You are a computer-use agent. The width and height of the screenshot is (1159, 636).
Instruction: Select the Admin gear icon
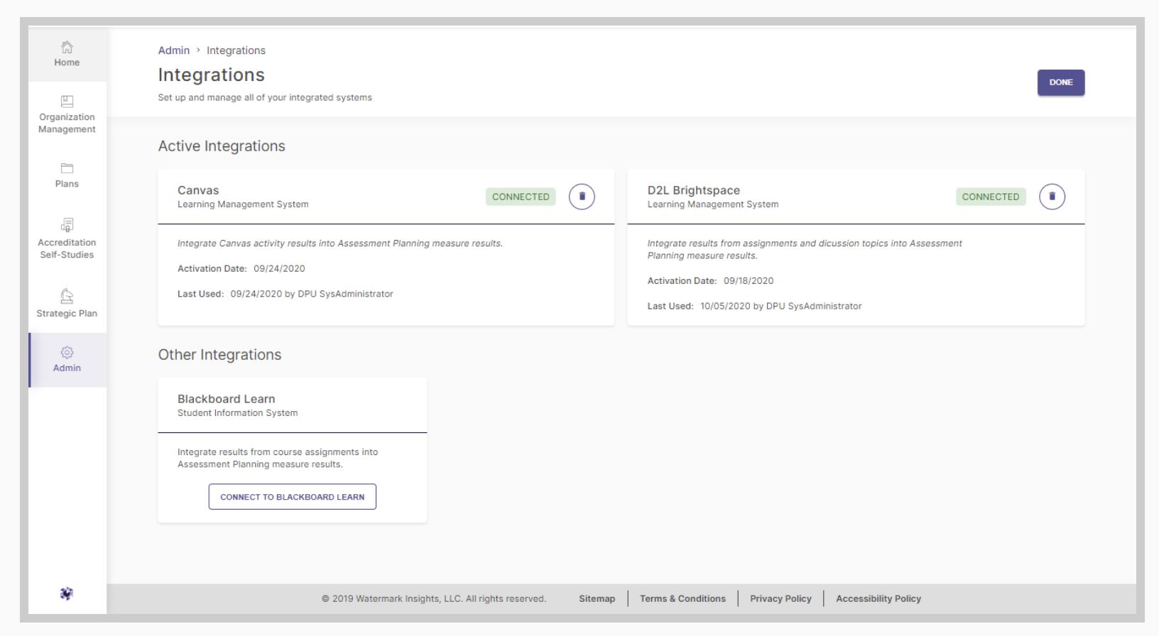click(x=67, y=353)
